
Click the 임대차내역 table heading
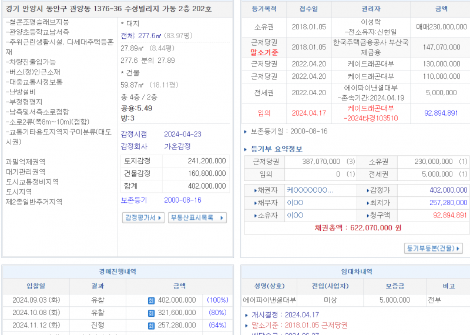[x=357, y=272]
